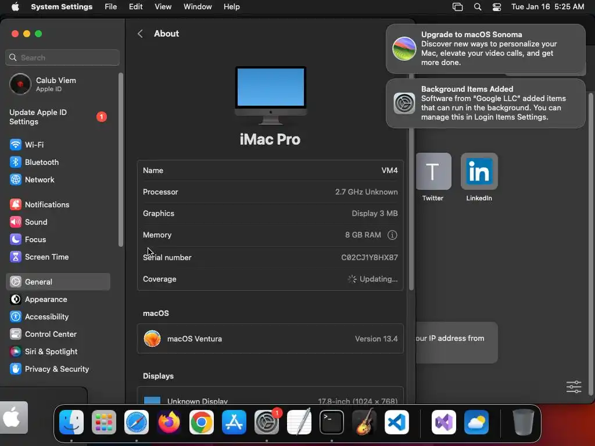This screenshot has width=595, height=446.
Task: Click Twitter icon in background window
Action: 433,171
